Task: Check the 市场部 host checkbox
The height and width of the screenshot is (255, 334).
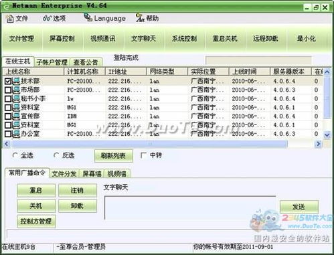Action: tap(8, 90)
